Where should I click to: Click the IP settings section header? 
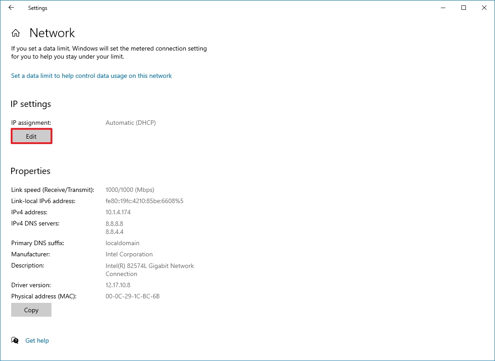(x=30, y=104)
